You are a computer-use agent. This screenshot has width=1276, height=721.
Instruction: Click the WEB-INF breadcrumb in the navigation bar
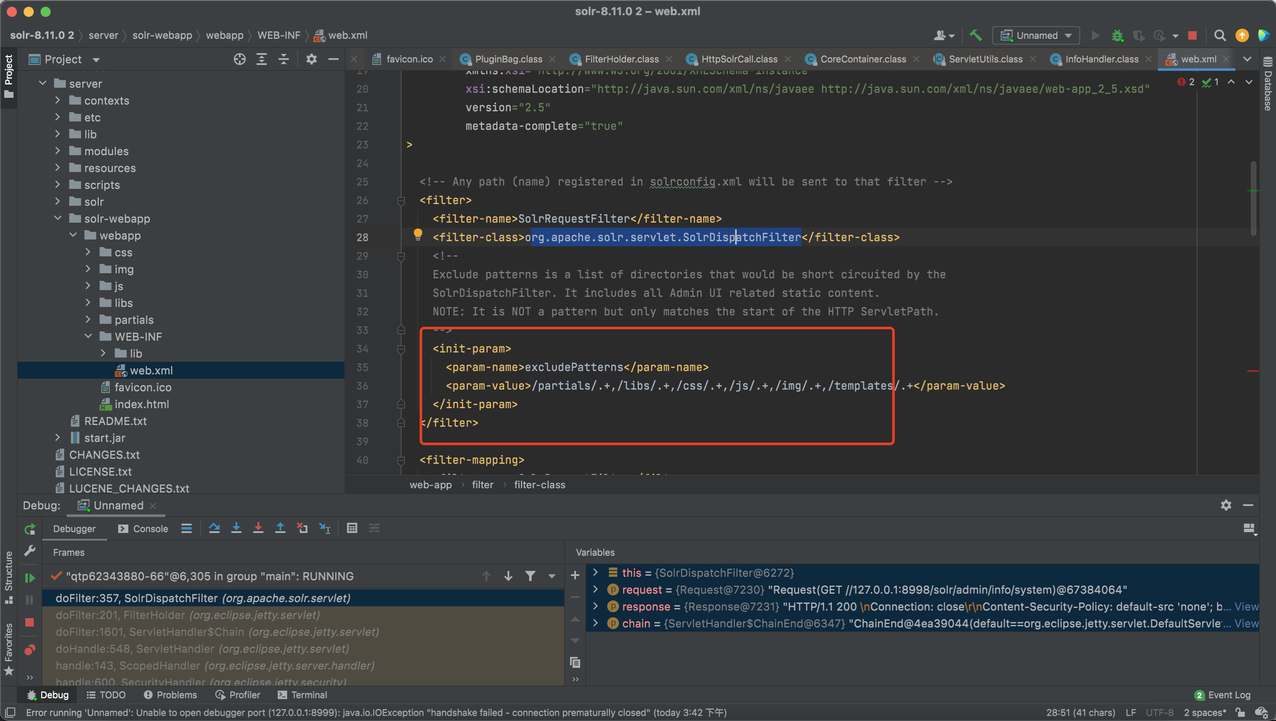click(279, 35)
